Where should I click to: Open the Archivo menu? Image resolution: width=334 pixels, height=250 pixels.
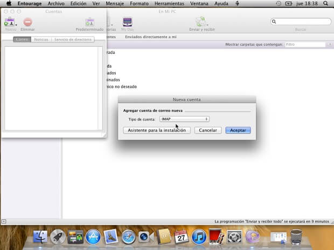coord(56,4)
